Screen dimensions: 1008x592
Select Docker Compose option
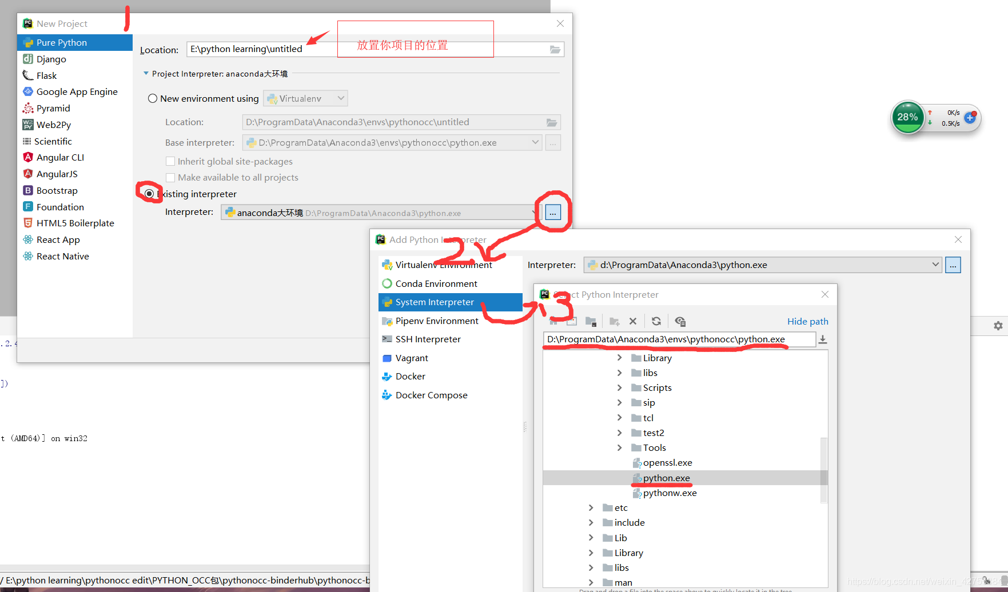[x=451, y=395]
